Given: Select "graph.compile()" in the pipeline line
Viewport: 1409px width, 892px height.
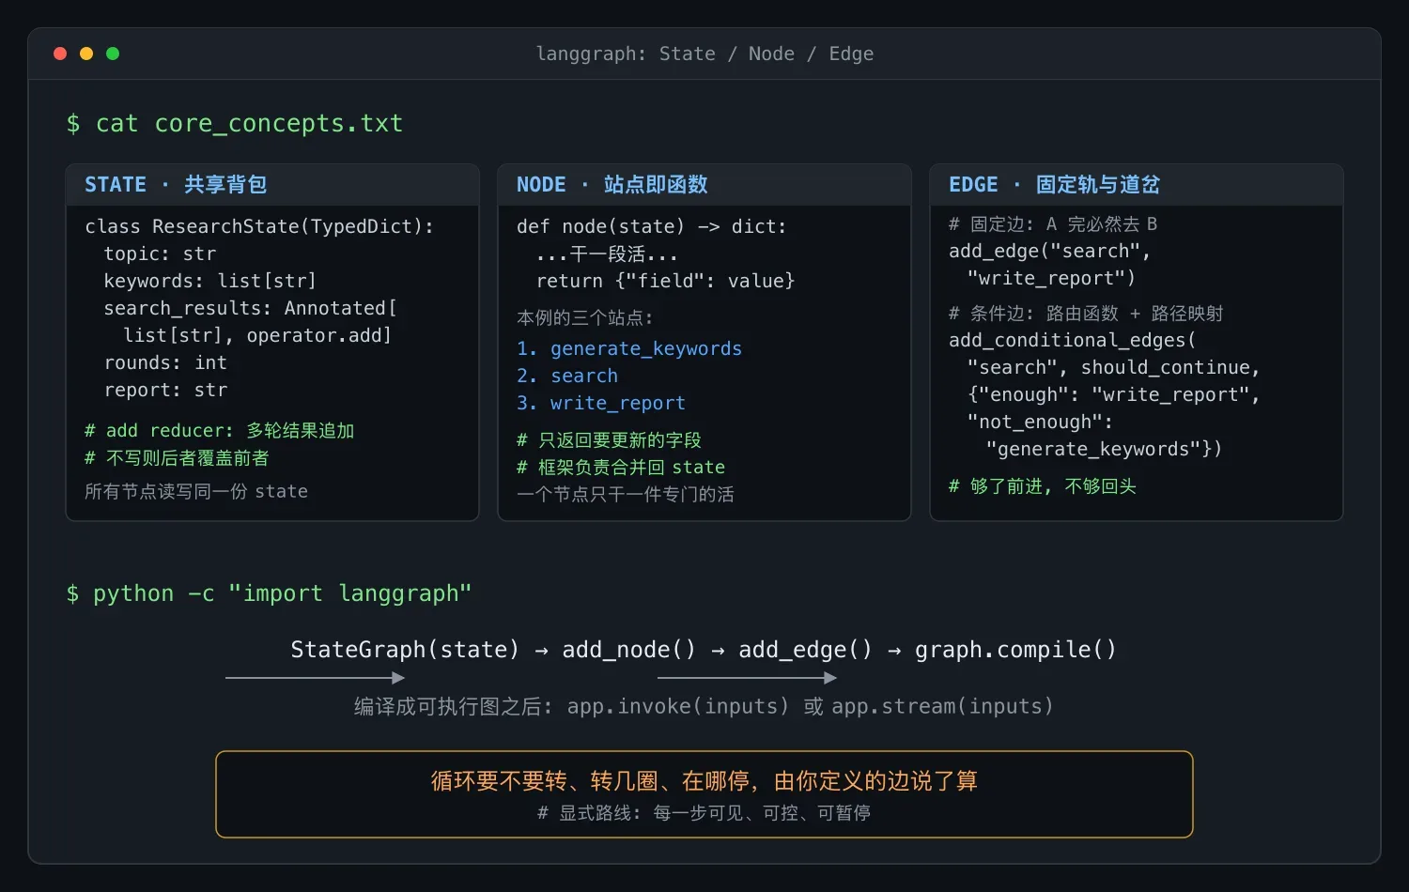Looking at the screenshot, I should (x=1015, y=650).
